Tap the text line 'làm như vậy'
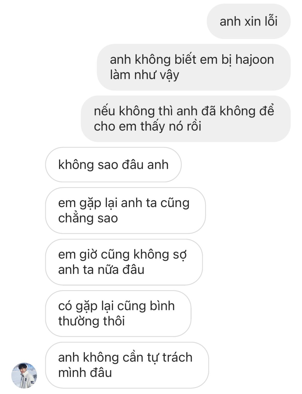 (x=145, y=75)
